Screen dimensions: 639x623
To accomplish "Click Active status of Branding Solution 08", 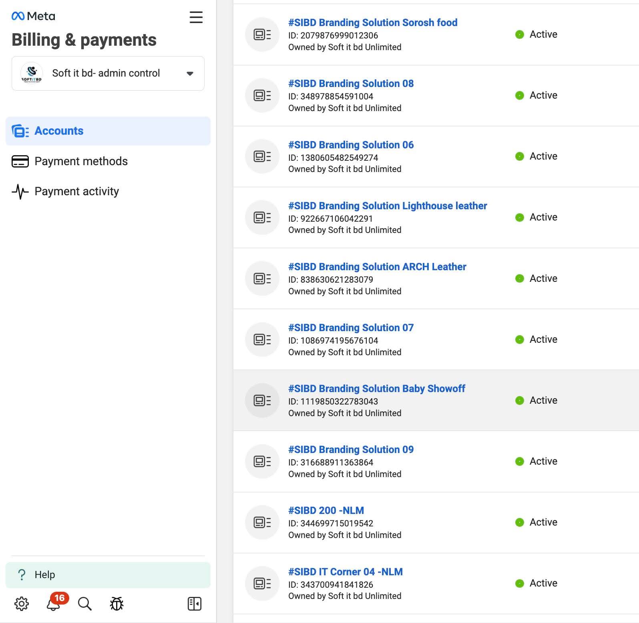I will click(536, 95).
